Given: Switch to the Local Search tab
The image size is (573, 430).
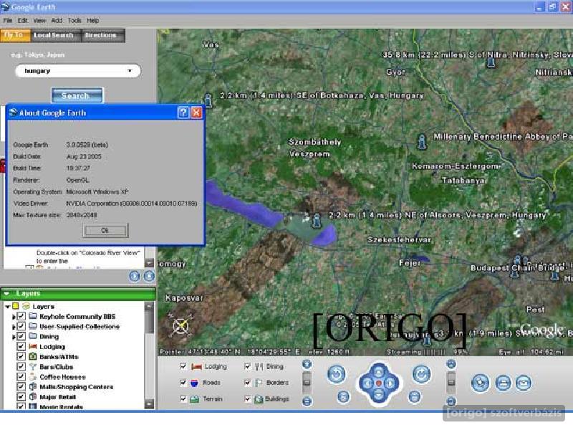Looking at the screenshot, I should point(54,35).
